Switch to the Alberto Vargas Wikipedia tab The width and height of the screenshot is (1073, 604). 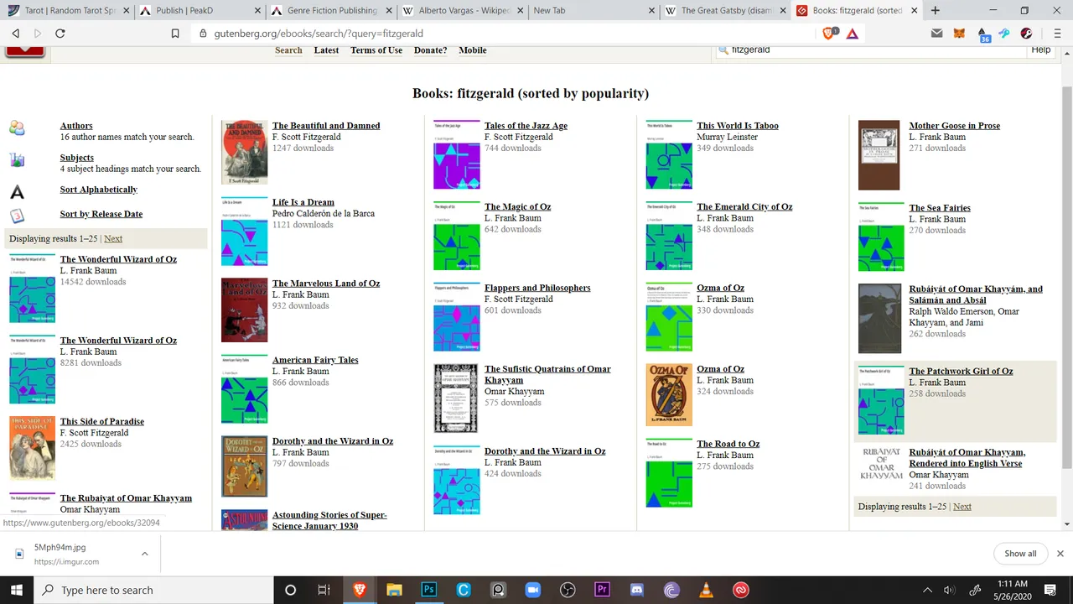pyautogui.click(x=461, y=11)
